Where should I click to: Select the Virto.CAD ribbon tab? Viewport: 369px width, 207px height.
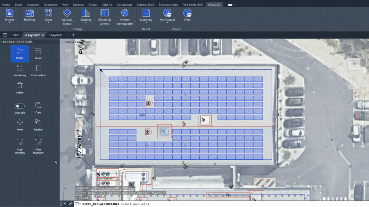(214, 5)
